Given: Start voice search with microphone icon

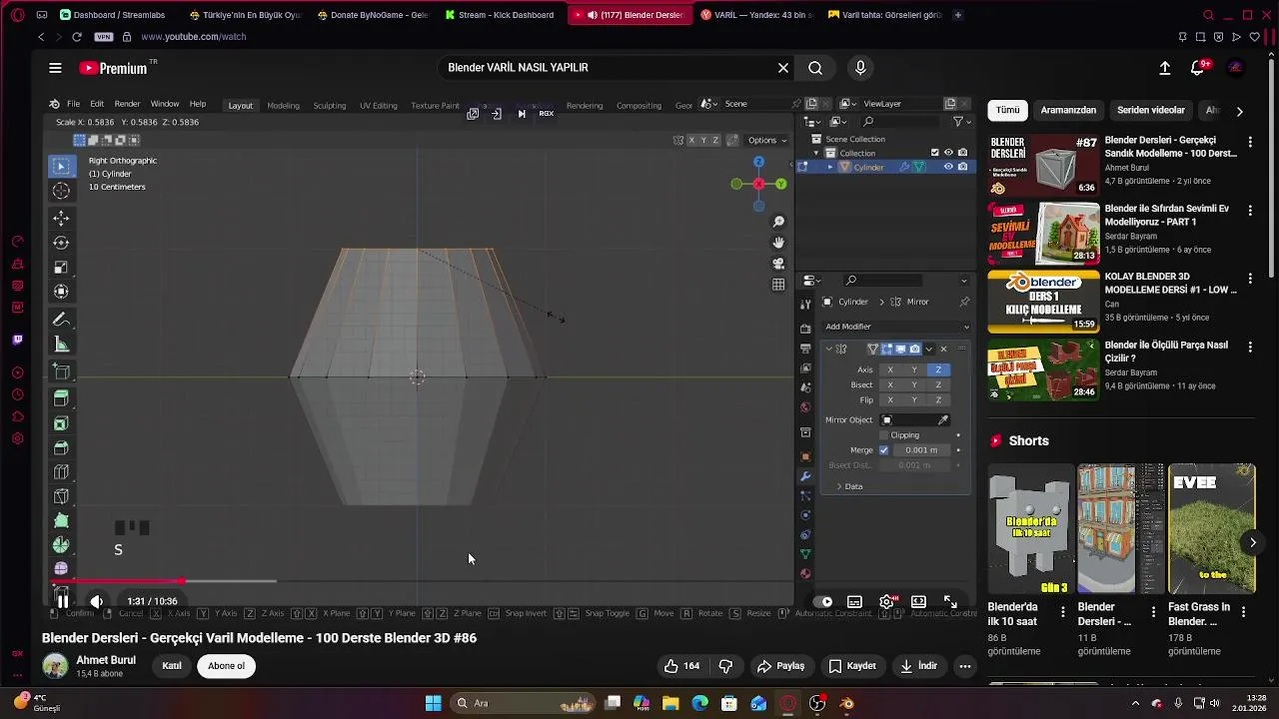Looking at the screenshot, I should click(x=860, y=68).
